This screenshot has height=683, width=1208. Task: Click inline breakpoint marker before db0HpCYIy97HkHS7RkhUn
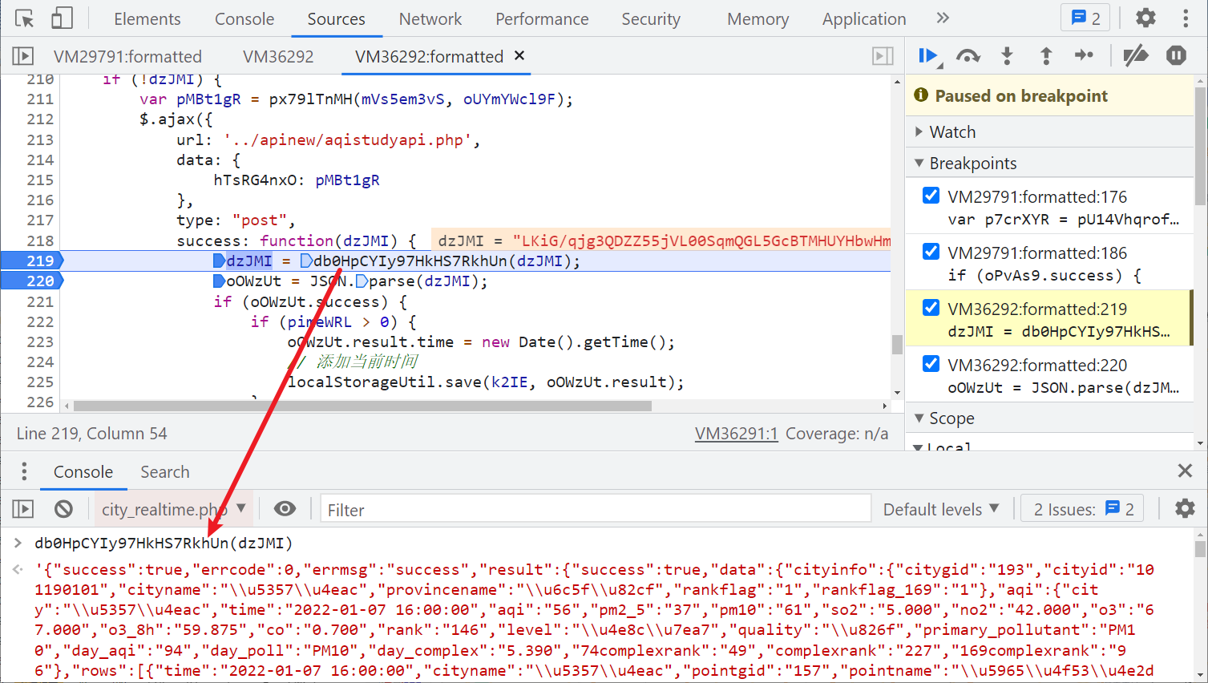pos(306,261)
